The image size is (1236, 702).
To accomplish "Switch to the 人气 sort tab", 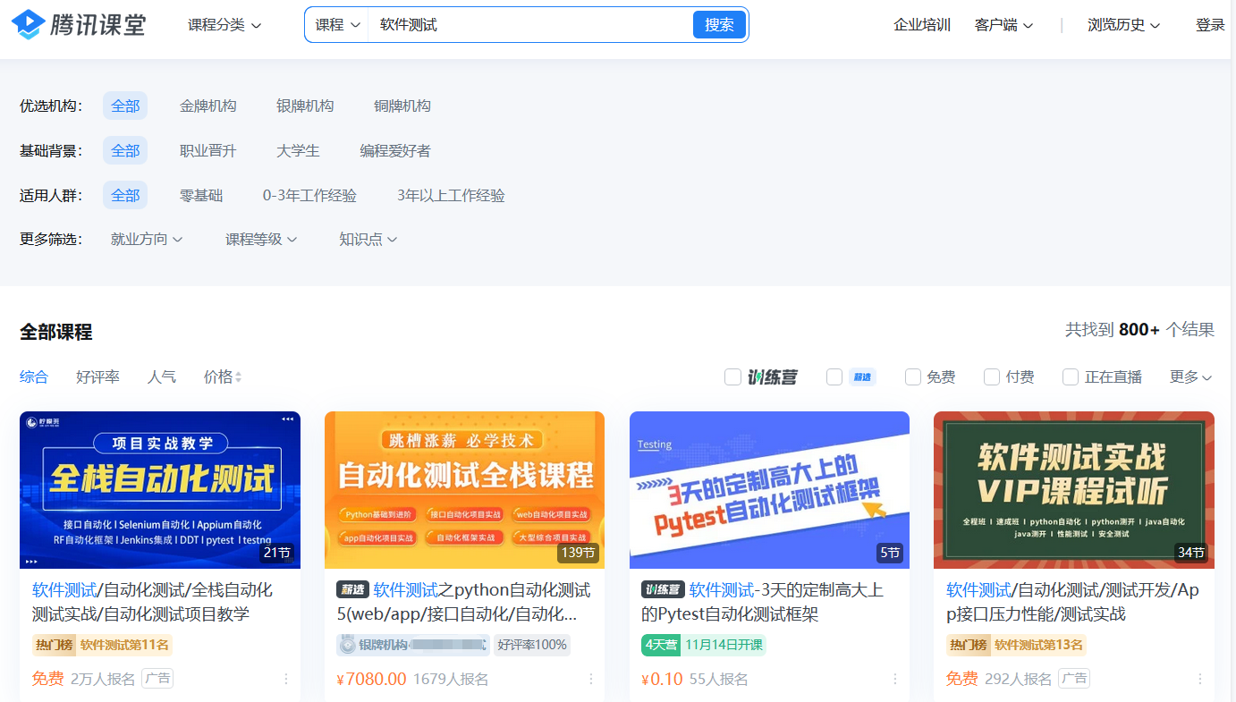I will 162,376.
